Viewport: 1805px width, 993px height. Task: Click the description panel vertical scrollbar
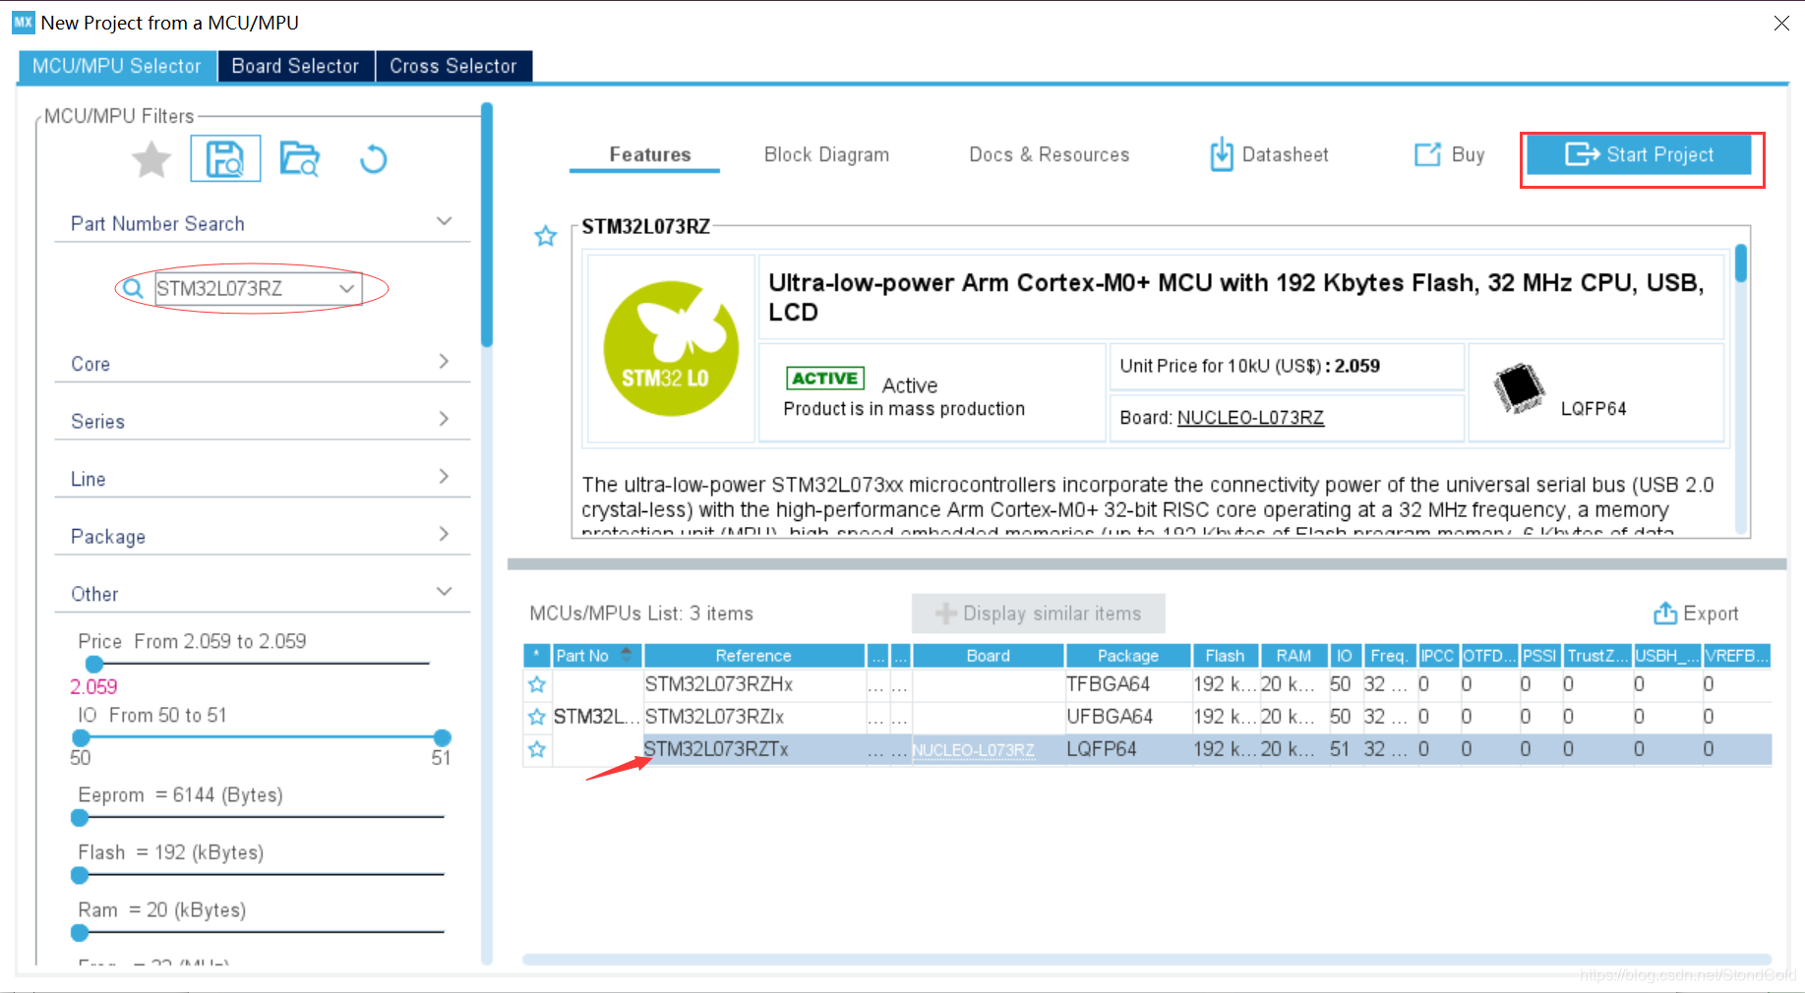[1740, 263]
